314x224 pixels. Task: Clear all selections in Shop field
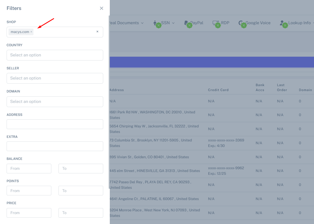point(97,32)
